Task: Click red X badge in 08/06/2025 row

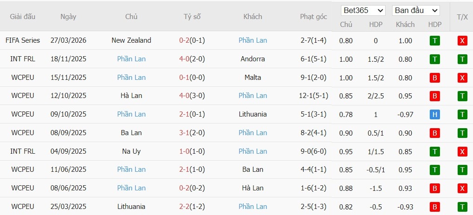Action: point(462,188)
